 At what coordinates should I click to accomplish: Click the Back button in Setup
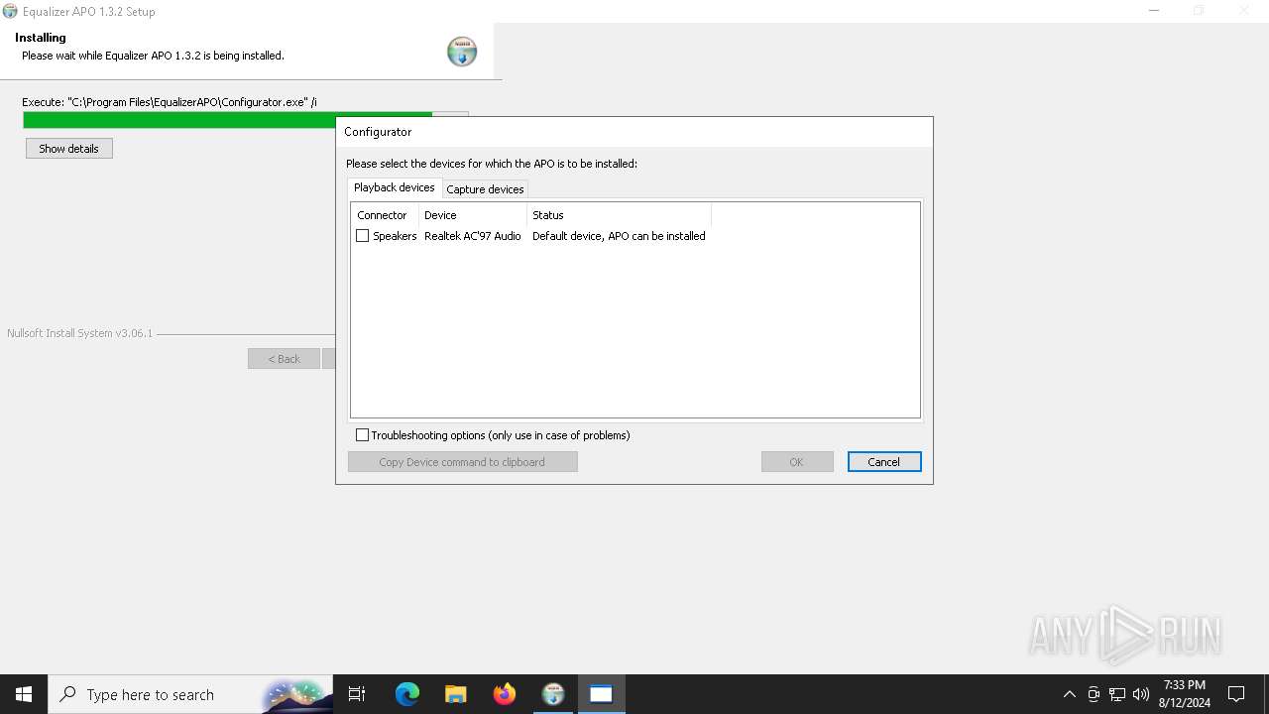(x=284, y=359)
